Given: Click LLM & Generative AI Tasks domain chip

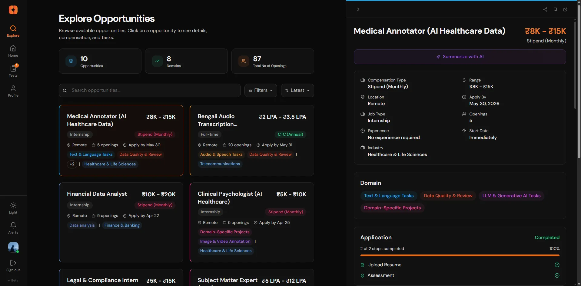Looking at the screenshot, I should pos(511,196).
